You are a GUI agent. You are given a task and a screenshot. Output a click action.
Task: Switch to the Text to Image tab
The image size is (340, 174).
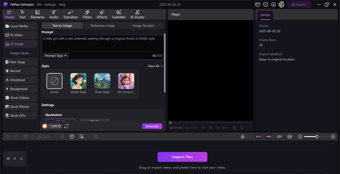[62, 25]
